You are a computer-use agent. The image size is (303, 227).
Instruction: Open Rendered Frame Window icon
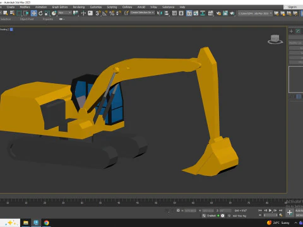point(225,13)
